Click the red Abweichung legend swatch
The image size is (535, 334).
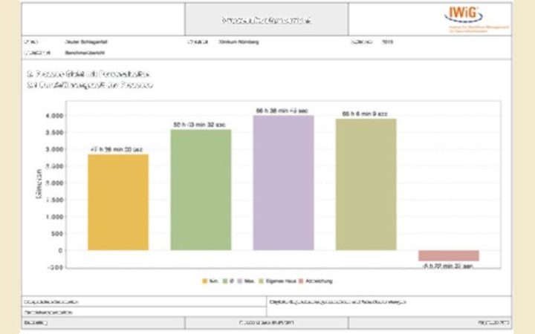[x=301, y=281]
